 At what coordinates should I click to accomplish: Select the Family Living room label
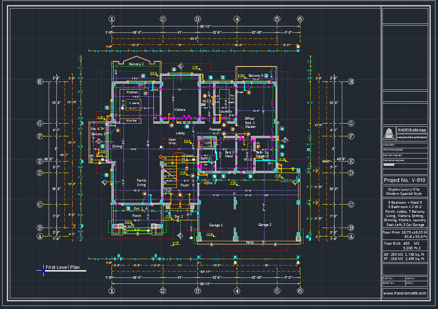[141, 182]
